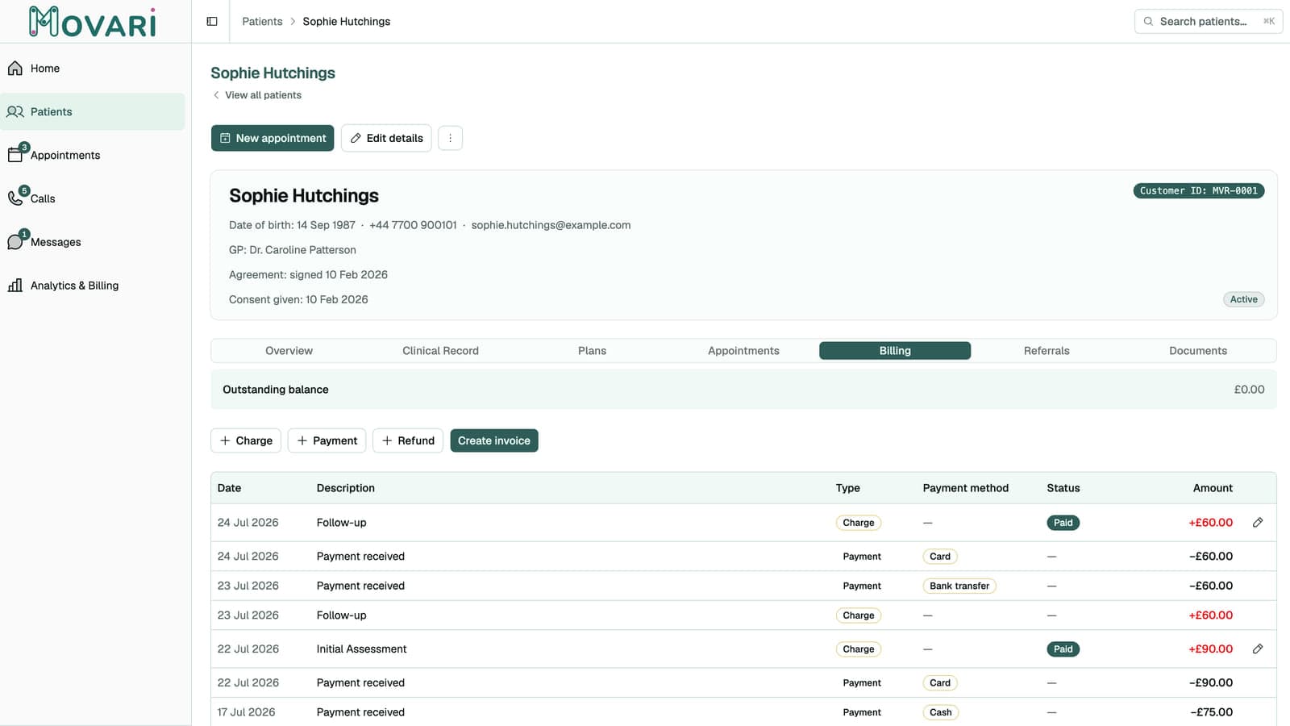Screen dimensions: 1290x726
Task: Click phone number +44 7700 900101
Action: pos(413,225)
